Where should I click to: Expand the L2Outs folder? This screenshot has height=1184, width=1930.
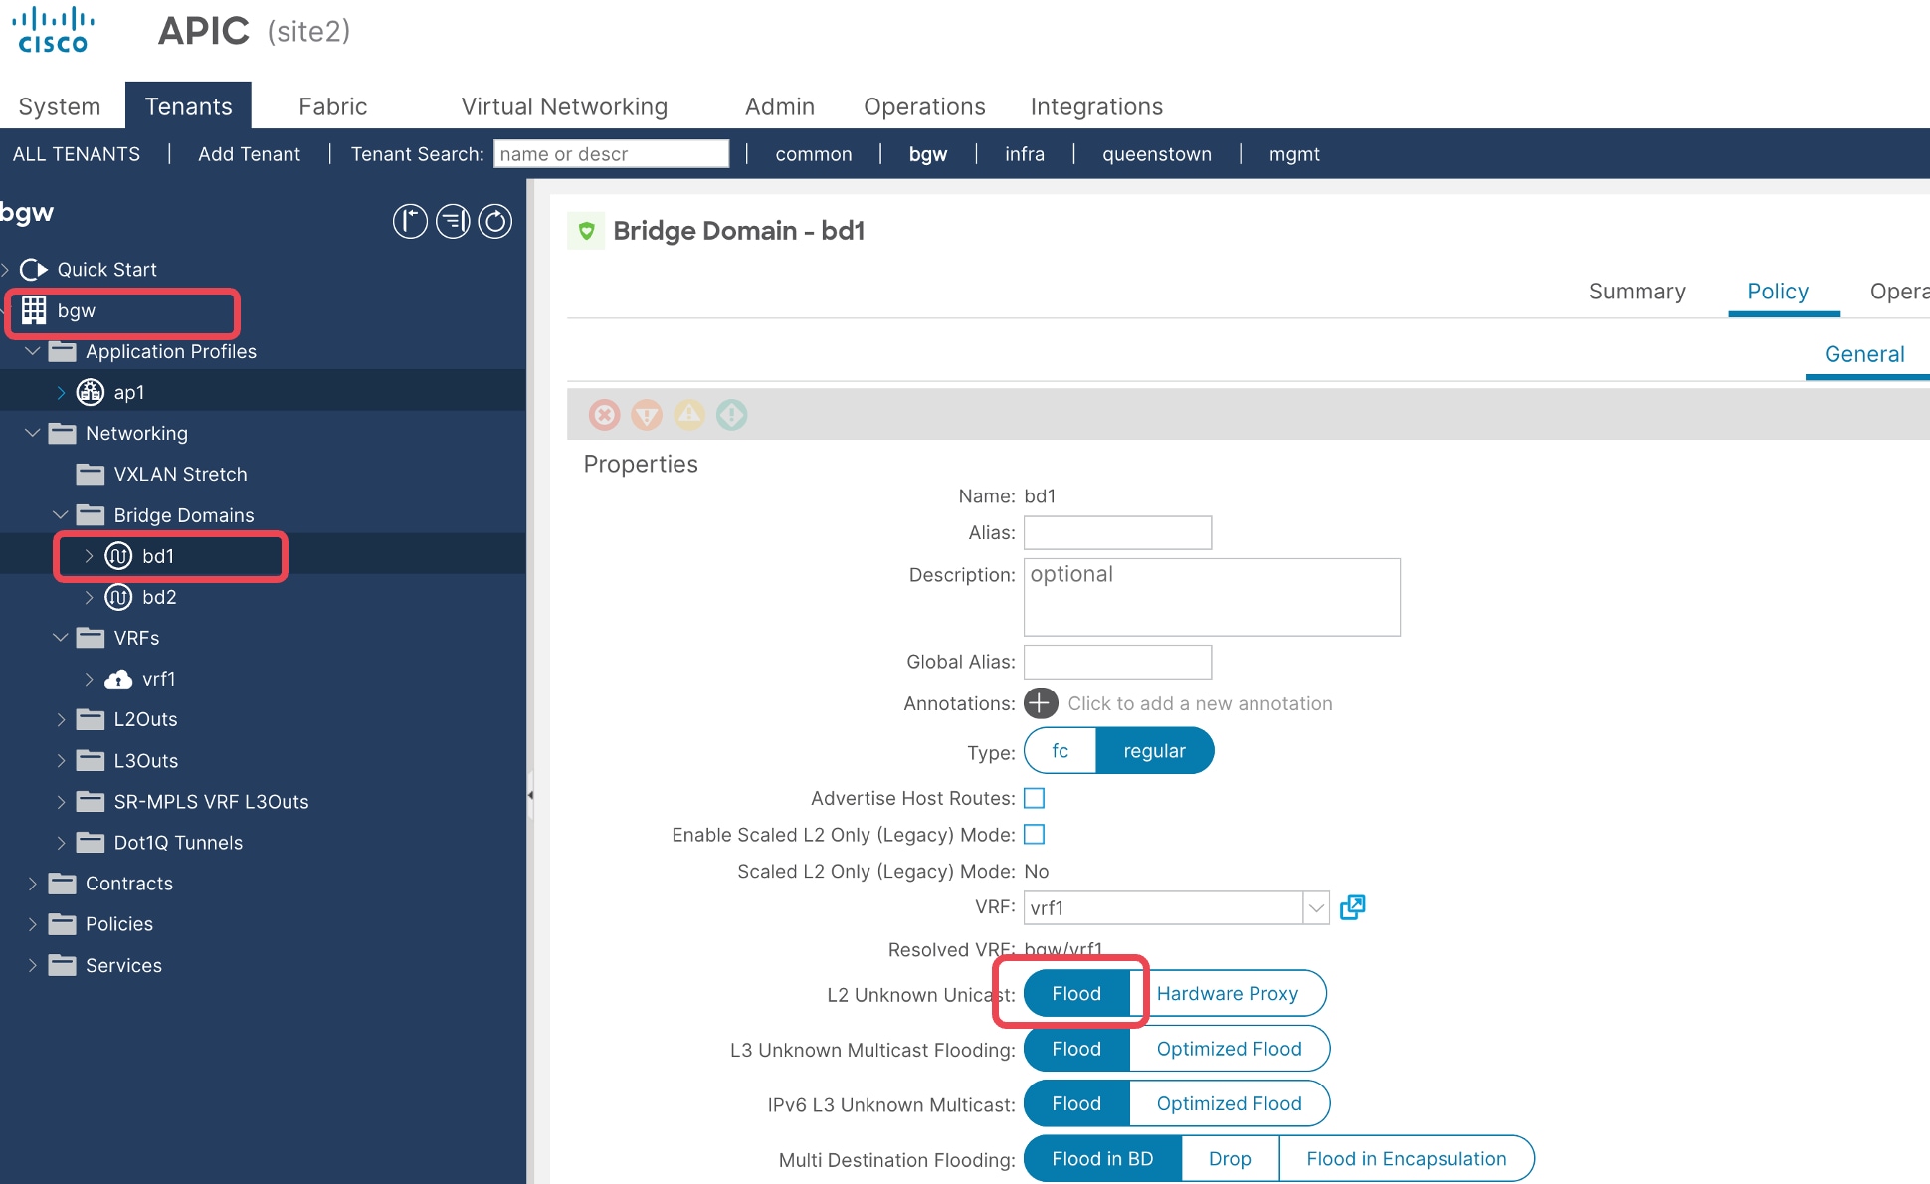tap(62, 719)
